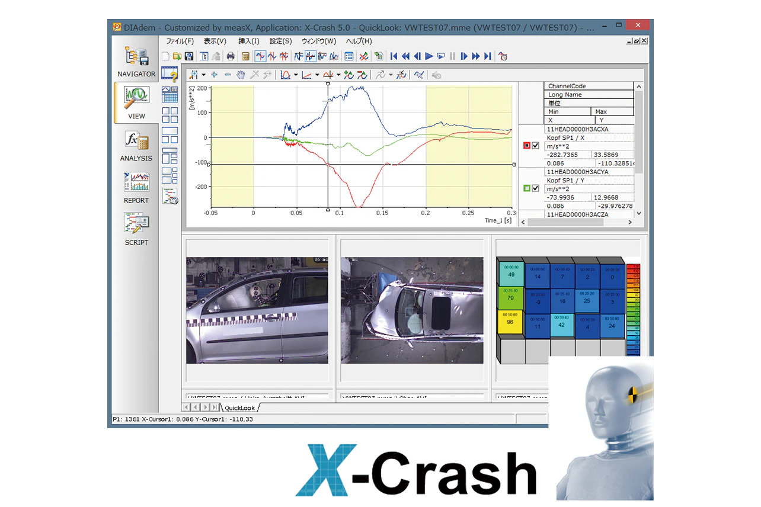Image resolution: width=761 pixels, height=507 pixels.
Task: Click the Long Name header cell
Action: click(589, 94)
